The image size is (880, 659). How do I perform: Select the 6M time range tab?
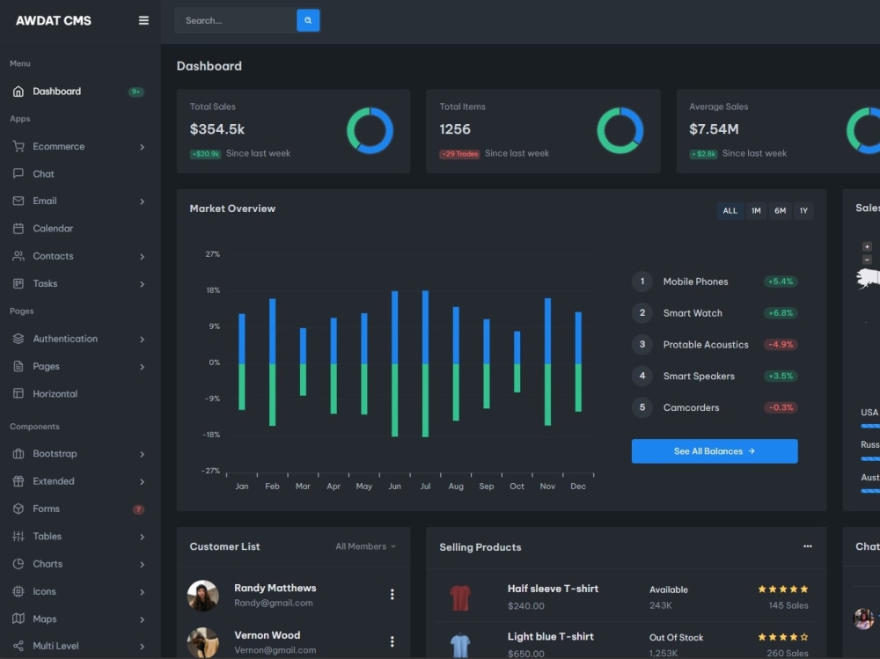point(780,210)
